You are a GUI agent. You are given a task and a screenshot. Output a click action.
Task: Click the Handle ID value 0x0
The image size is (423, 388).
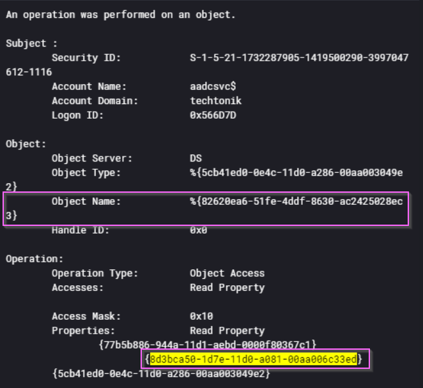point(198,230)
